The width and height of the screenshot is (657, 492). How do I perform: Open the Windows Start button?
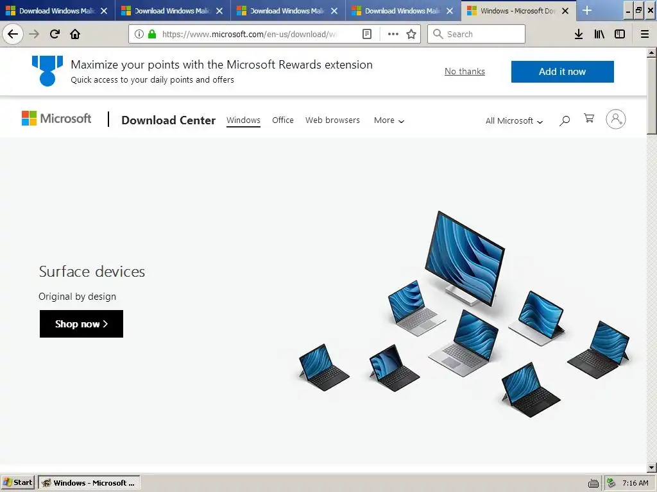pyautogui.click(x=18, y=483)
